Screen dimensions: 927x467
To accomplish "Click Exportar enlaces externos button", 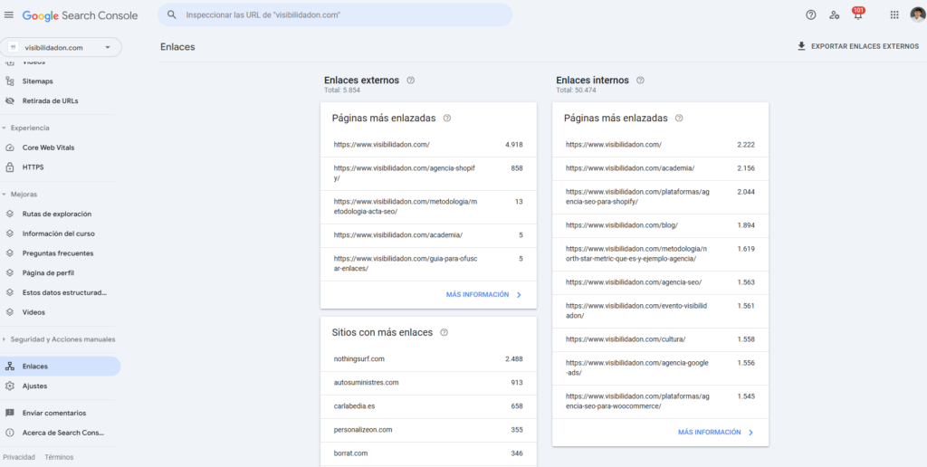I will point(857,46).
